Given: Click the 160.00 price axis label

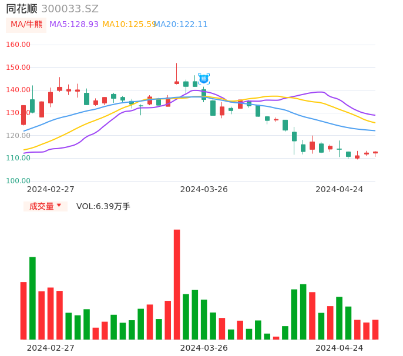Looking at the screenshot, I should [x=18, y=45].
